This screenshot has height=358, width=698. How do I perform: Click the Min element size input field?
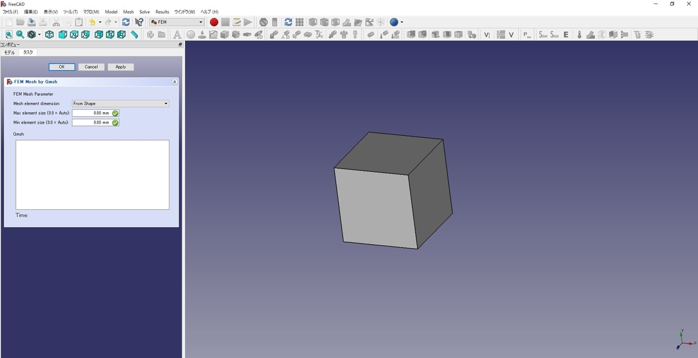[95, 123]
